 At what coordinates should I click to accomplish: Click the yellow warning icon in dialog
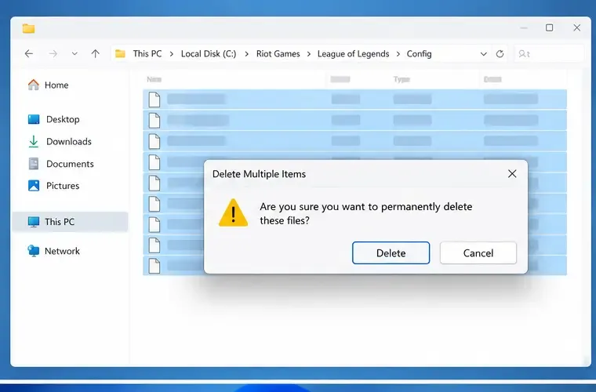click(233, 212)
